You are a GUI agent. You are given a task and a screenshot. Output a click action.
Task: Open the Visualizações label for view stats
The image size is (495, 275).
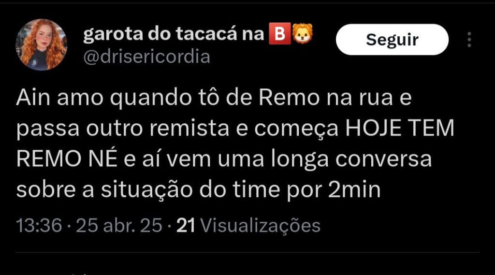[261, 226]
